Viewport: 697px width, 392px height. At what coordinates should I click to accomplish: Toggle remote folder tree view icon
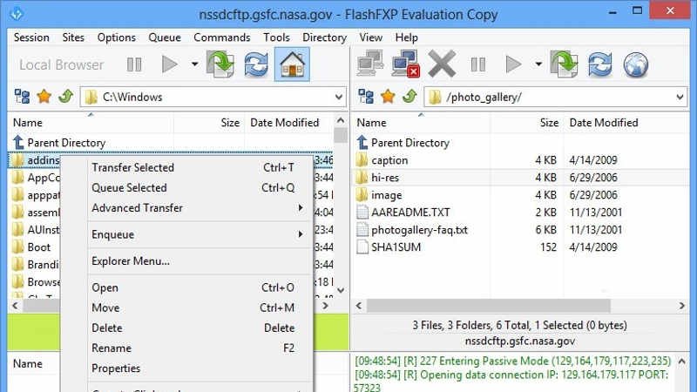point(366,97)
